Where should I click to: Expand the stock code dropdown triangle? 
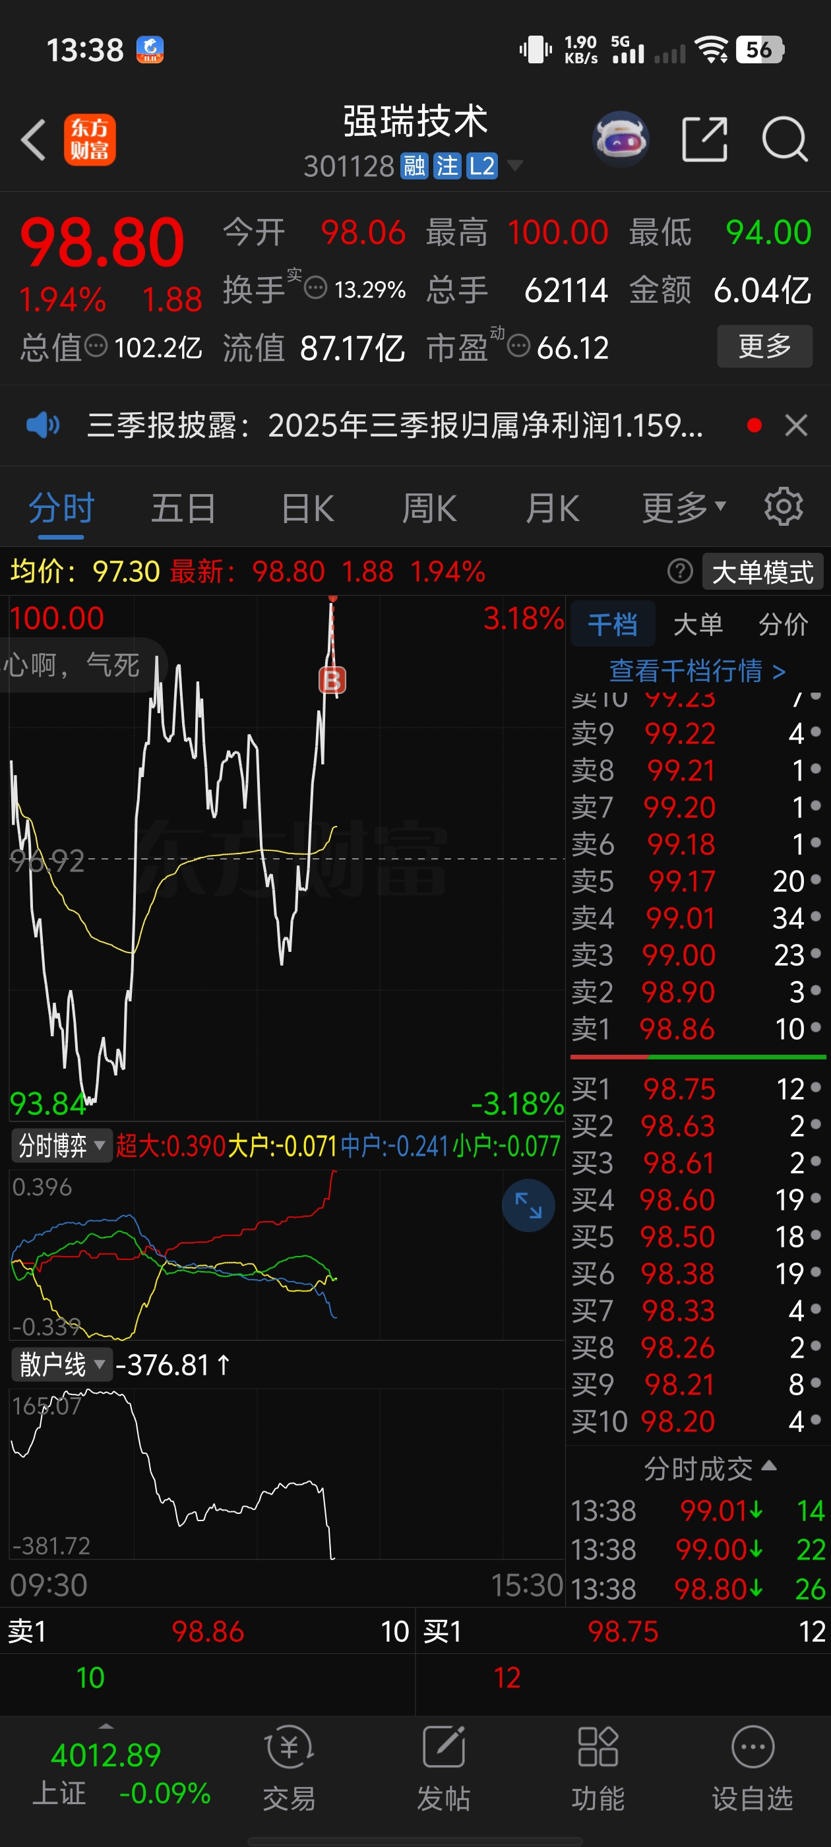[x=514, y=166]
